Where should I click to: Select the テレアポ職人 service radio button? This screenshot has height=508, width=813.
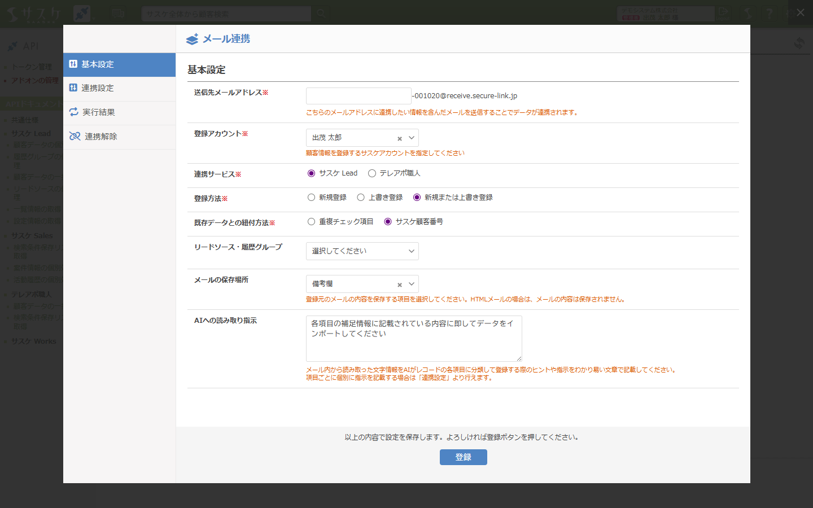(371, 173)
